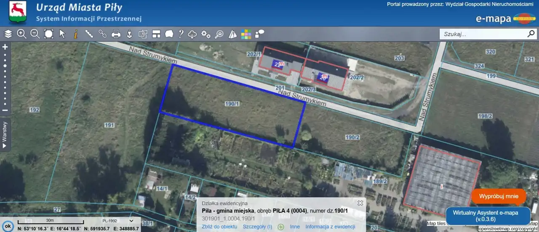Open the PL-1992 coordinate system dropdown

pyautogui.click(x=117, y=221)
